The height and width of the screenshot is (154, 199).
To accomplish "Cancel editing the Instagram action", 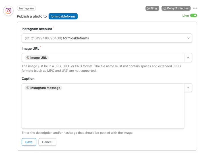I will click(47, 142).
